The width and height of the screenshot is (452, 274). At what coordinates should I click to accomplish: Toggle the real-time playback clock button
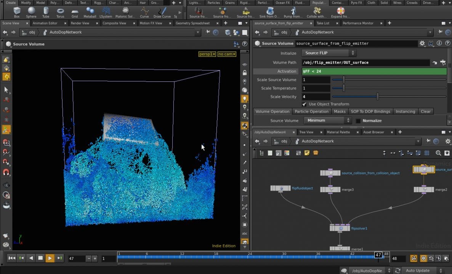click(423, 258)
